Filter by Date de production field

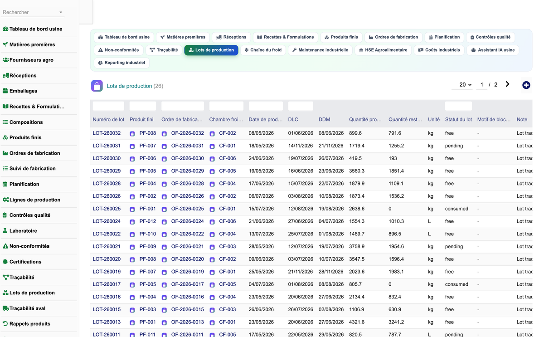point(266,106)
